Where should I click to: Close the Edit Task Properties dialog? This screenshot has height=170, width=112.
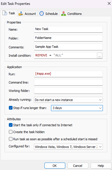[x=109, y=3]
